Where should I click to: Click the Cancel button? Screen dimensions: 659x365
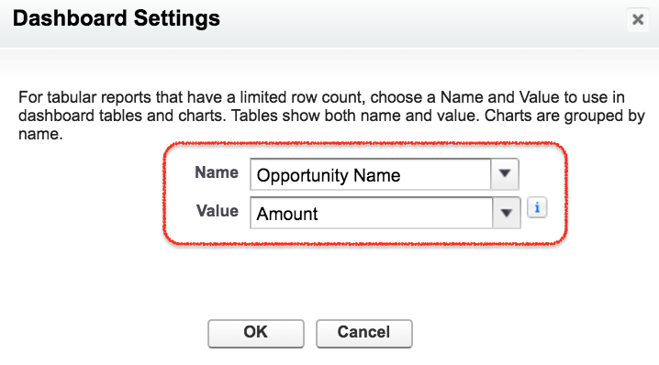[364, 333]
